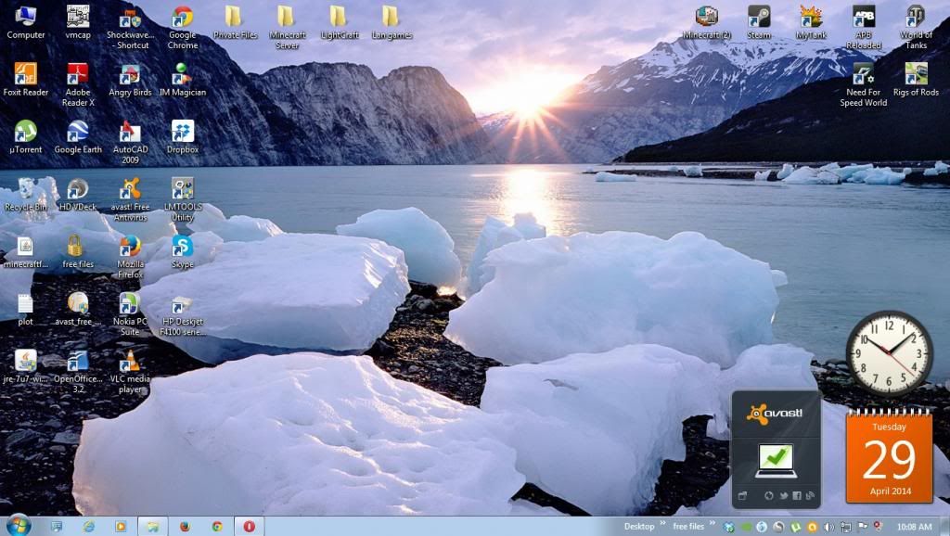Click the Twitter icon in avast gadget
The width and height of the screenshot is (950, 536).
[783, 496]
